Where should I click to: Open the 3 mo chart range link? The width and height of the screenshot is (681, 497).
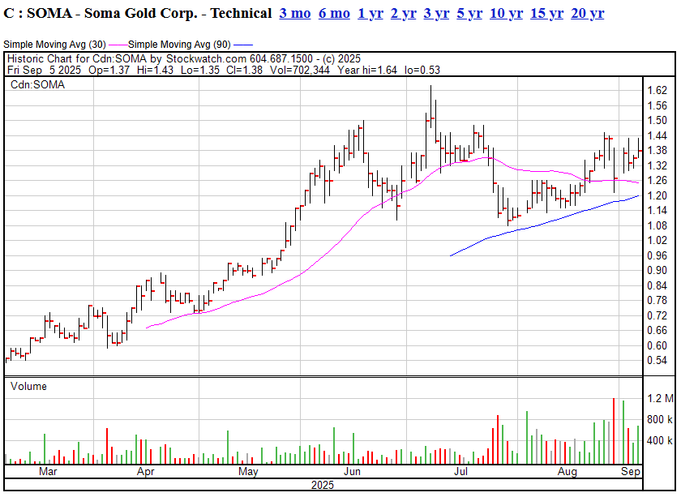click(x=295, y=14)
